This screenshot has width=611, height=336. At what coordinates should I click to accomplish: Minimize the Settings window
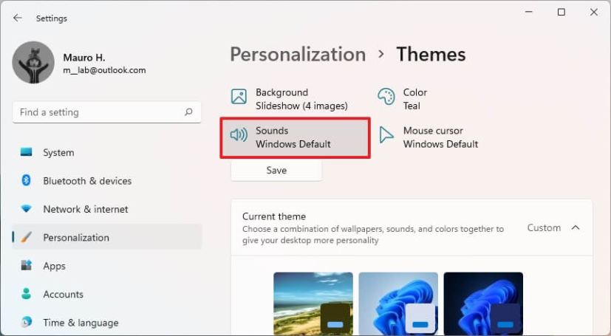[529, 12]
